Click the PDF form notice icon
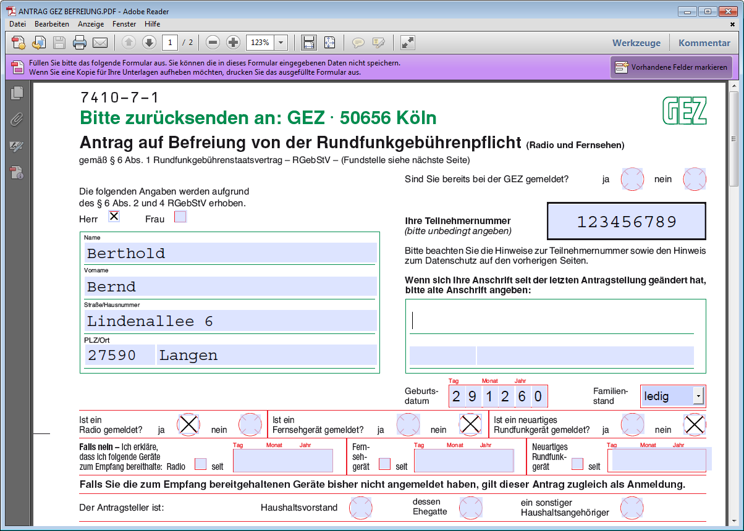The width and height of the screenshot is (744, 531). click(x=17, y=67)
